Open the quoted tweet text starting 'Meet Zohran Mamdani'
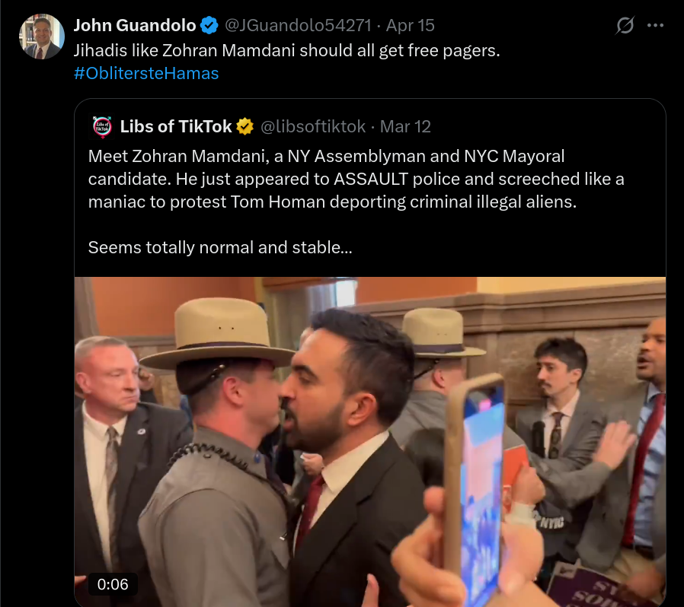The height and width of the screenshot is (607, 684). coord(356,179)
